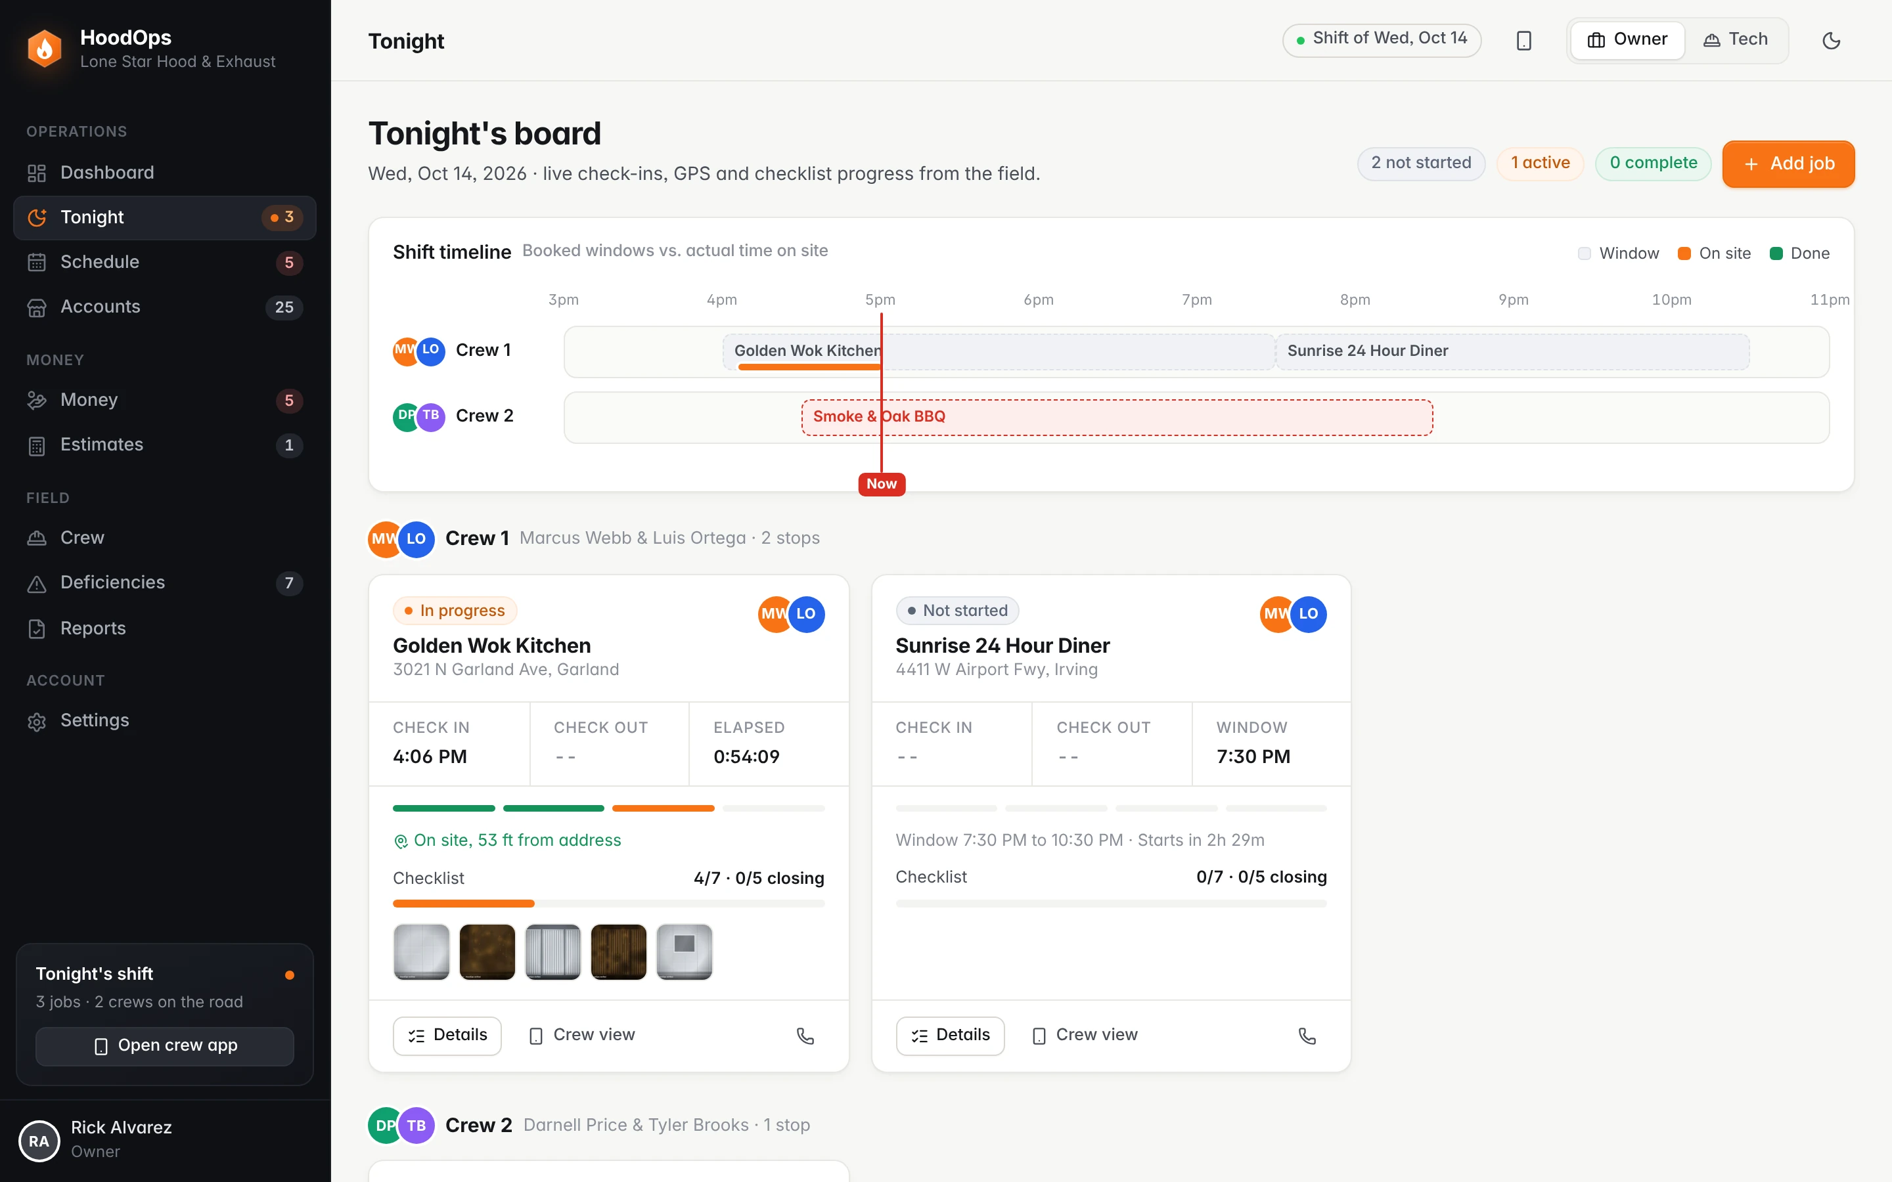The image size is (1892, 1182).
Task: Open Details for Golden Wok Kitchen
Action: [447, 1035]
